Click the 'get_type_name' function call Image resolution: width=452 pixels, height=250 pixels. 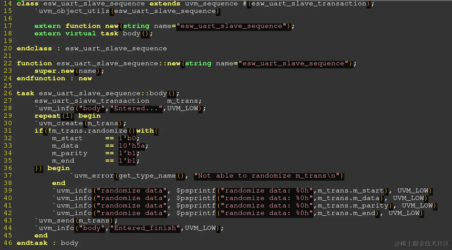coord(147,176)
